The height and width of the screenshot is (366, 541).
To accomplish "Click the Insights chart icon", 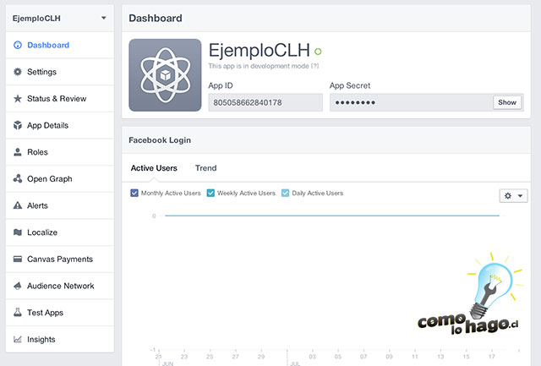I will (18, 339).
